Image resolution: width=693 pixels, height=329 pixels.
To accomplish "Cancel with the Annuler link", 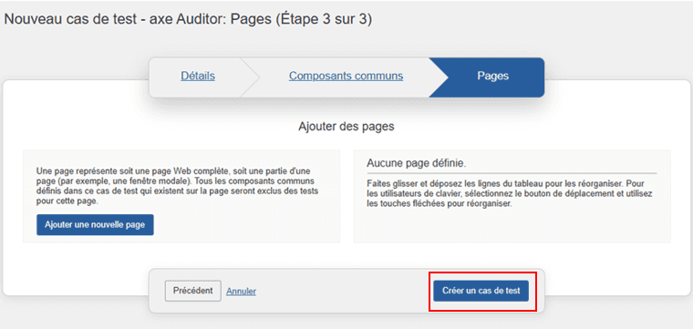I will click(x=242, y=292).
